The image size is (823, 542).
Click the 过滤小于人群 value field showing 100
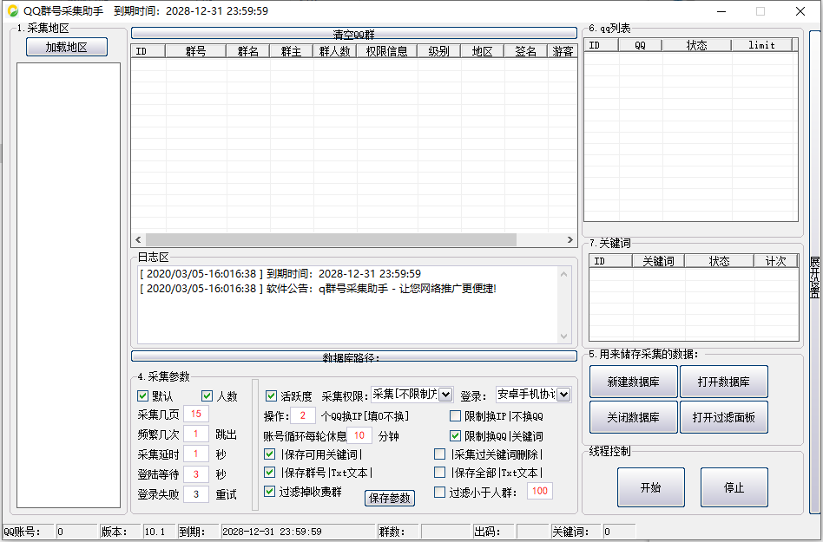click(540, 491)
